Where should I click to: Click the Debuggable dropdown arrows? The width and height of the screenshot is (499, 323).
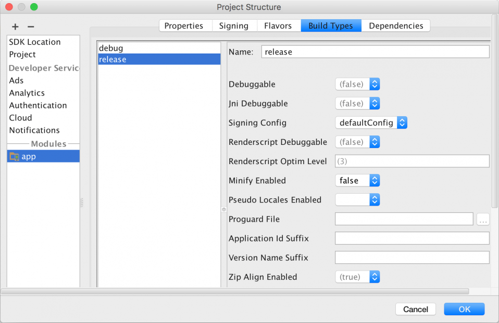375,84
